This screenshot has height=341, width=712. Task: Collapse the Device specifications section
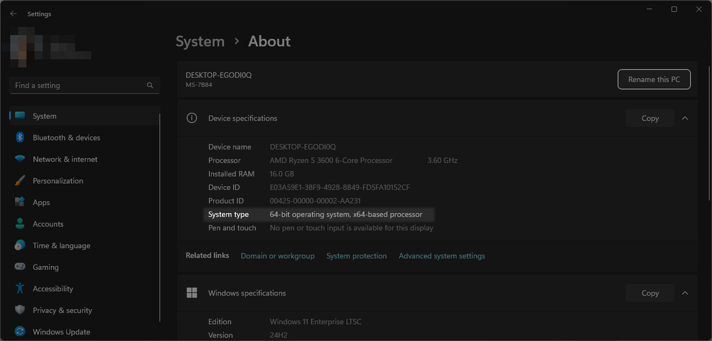pos(685,118)
